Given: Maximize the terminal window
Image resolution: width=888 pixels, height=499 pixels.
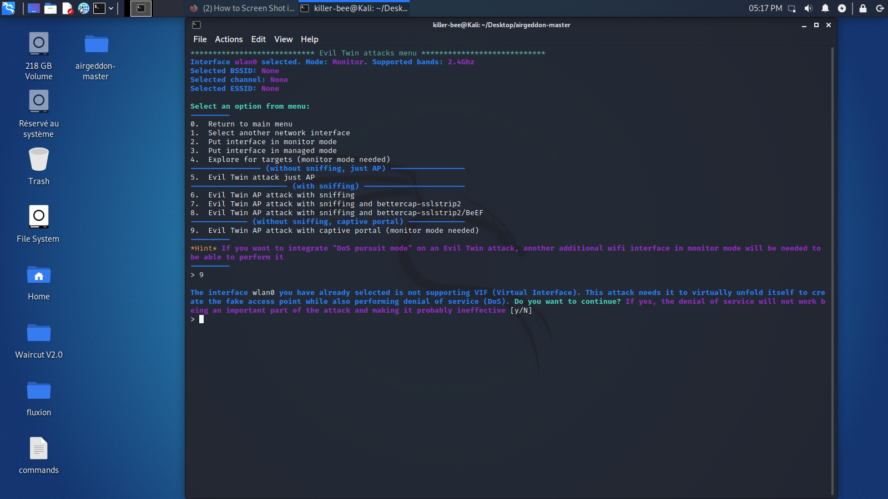Looking at the screenshot, I should coord(816,25).
